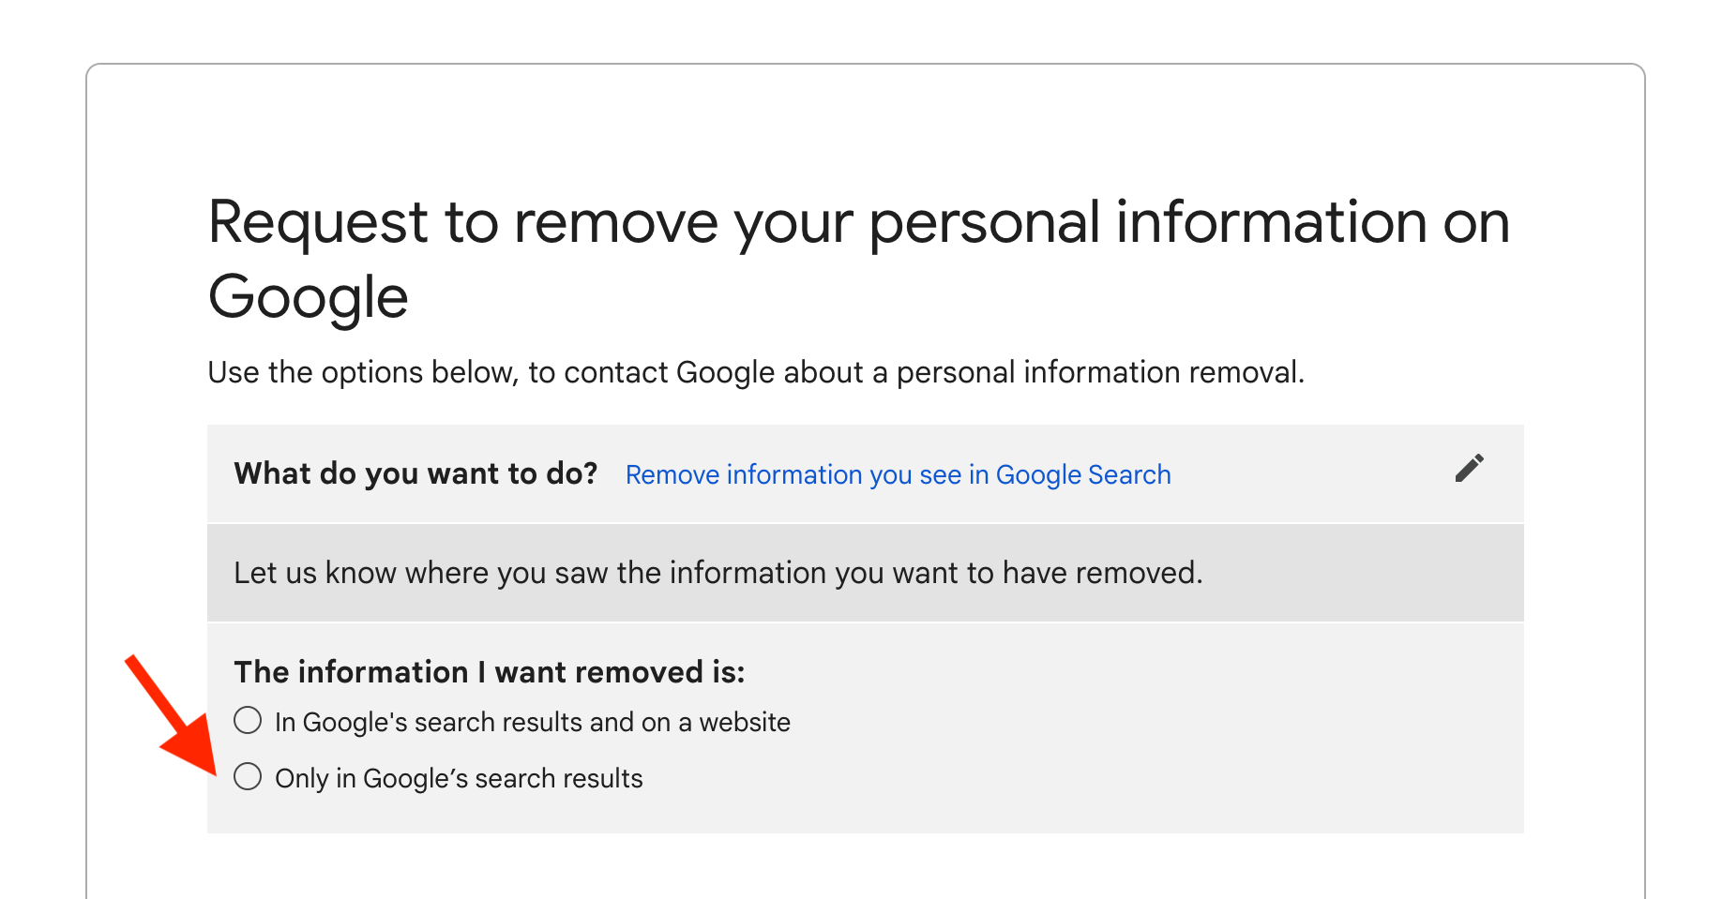Click the "In Google's search results and on a website" label
The image size is (1722, 899).
coord(532,723)
